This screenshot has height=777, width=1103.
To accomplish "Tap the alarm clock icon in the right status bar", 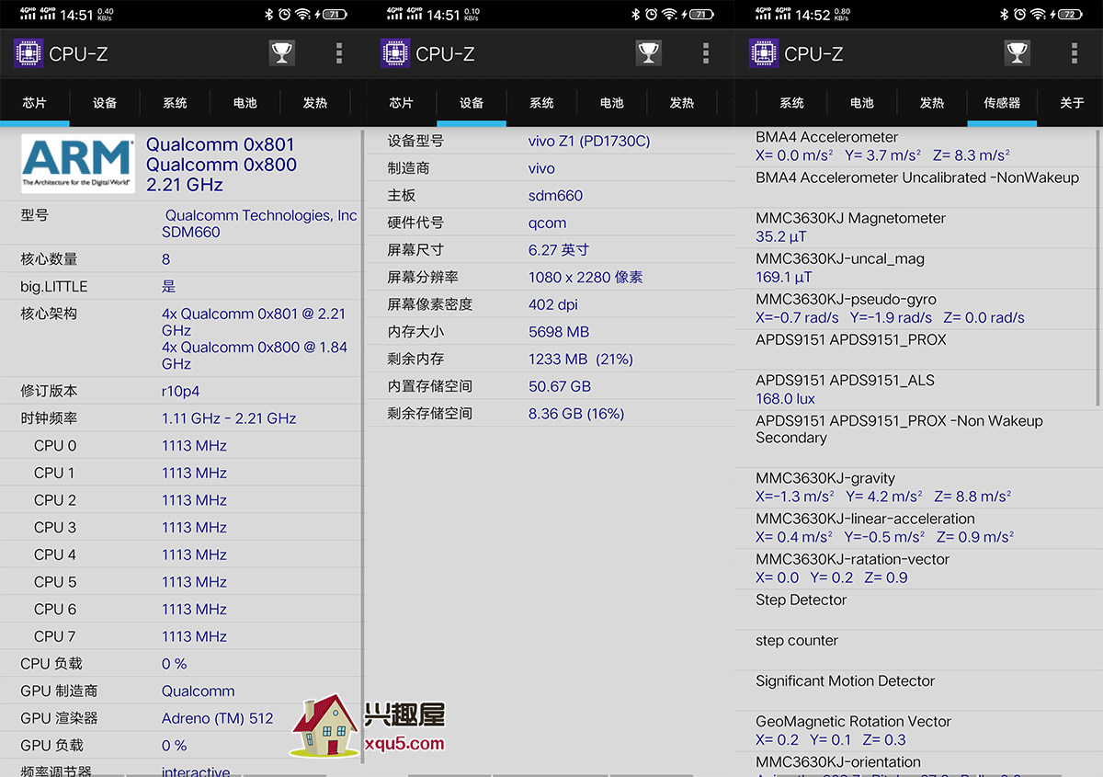I will [1019, 14].
